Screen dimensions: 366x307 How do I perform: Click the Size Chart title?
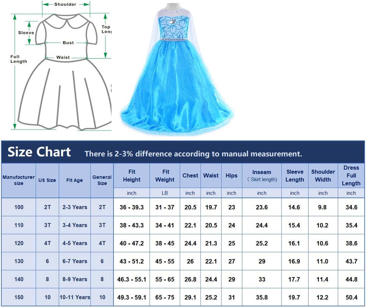tap(39, 152)
